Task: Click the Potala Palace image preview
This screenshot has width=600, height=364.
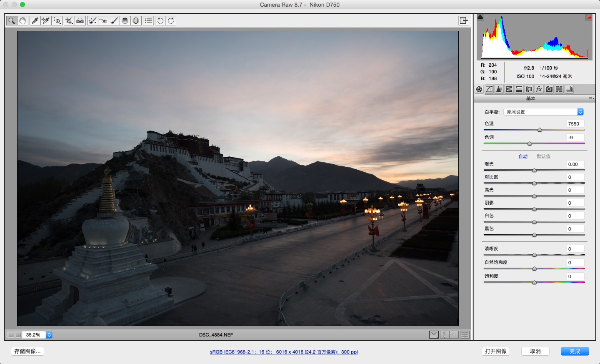Action: [238, 178]
